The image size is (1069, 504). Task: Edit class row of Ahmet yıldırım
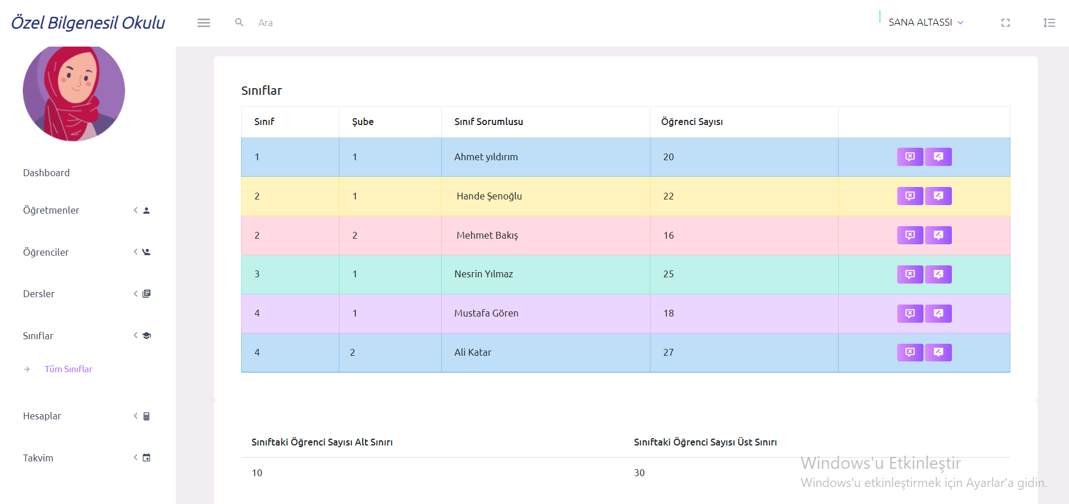(938, 157)
